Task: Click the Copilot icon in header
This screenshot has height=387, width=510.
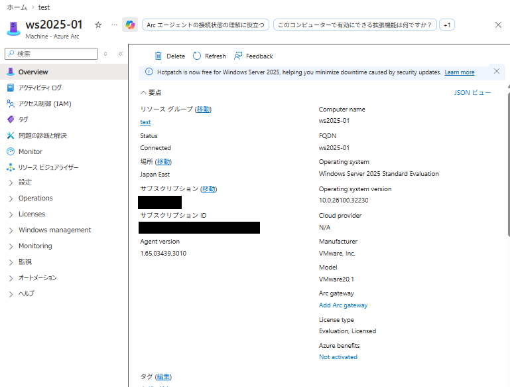Action: point(130,25)
